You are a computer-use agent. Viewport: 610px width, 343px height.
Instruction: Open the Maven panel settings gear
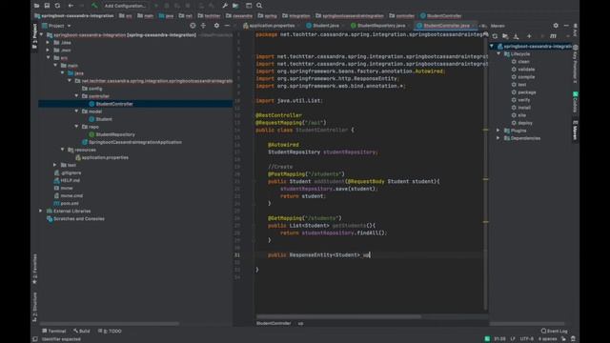[556, 26]
